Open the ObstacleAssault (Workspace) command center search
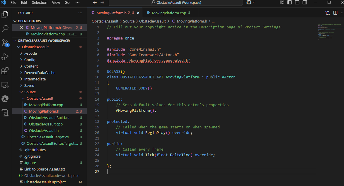 click(x=176, y=3)
